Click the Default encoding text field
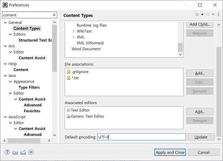This screenshot has width=223, height=161. click(141, 137)
